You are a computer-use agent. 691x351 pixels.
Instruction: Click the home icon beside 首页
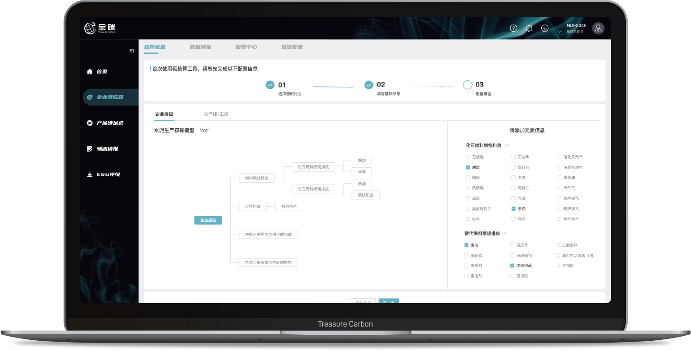pos(90,72)
